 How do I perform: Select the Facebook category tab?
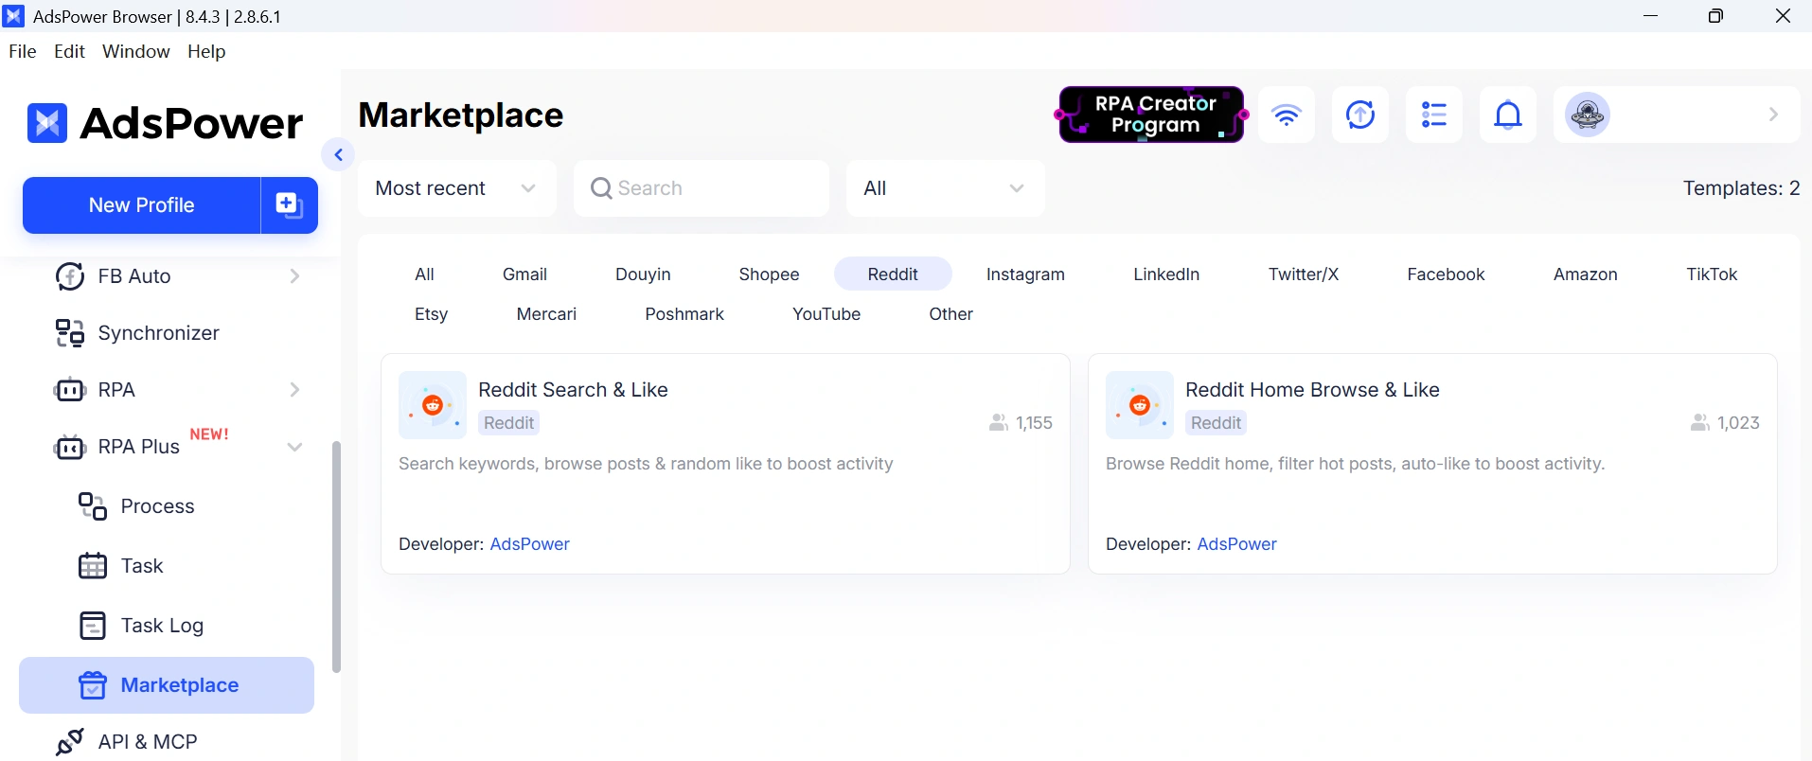click(x=1446, y=274)
